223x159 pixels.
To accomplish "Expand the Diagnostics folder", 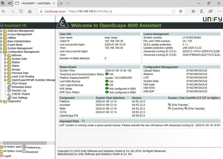I will coord(1,101).
